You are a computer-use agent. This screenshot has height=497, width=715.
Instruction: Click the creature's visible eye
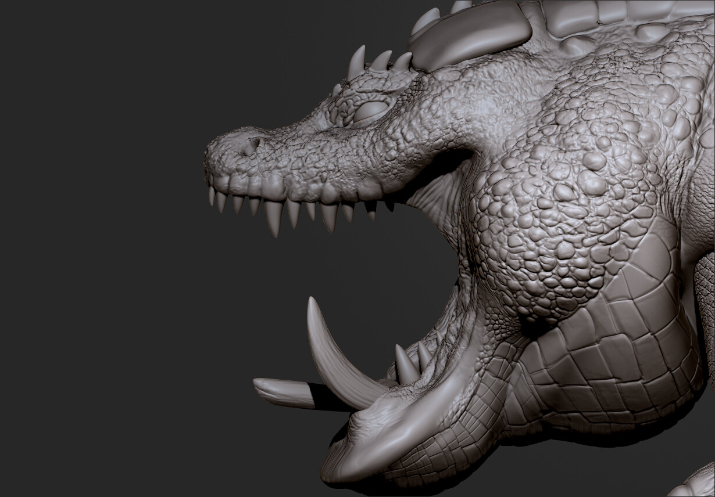coord(372,110)
